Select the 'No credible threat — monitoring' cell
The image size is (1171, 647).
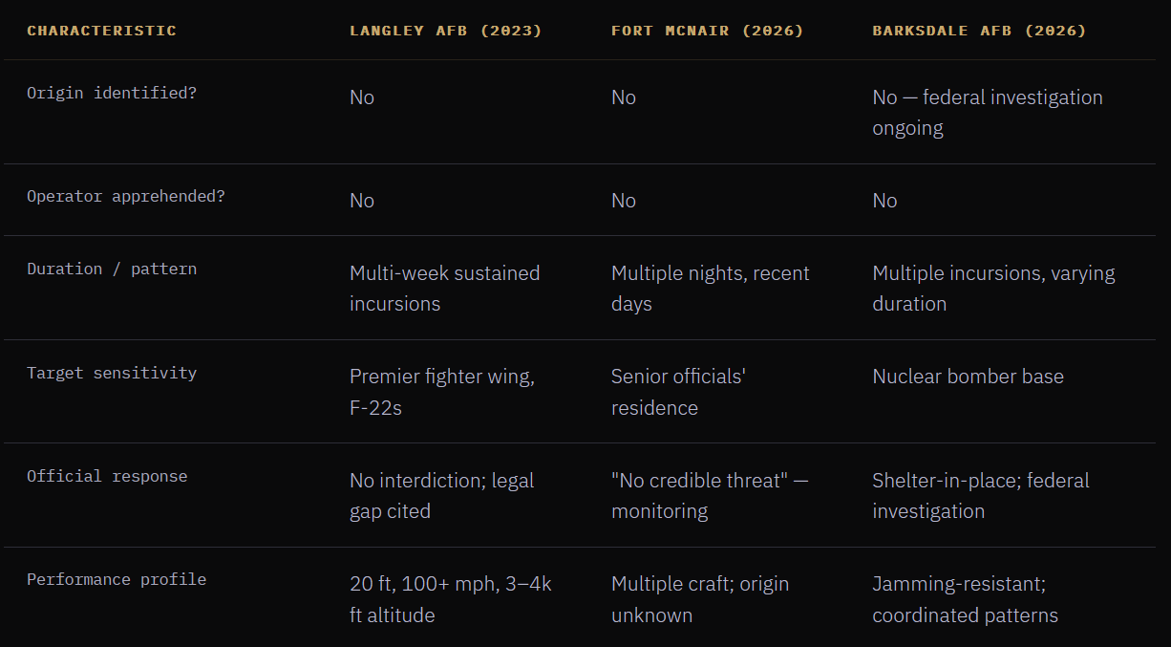tap(709, 495)
